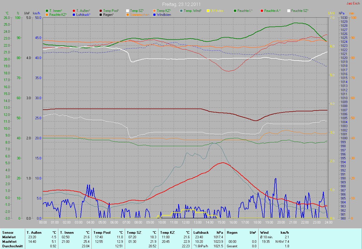Select the Feuchte A. legend entry
Image resolution: width=362 pixels, height=249 pixels.
(272, 11)
